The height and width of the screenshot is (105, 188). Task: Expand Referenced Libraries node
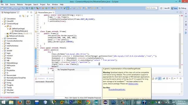click(5, 36)
